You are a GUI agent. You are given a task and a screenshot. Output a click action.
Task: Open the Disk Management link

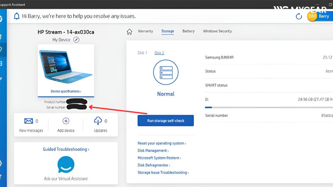(x=153, y=151)
